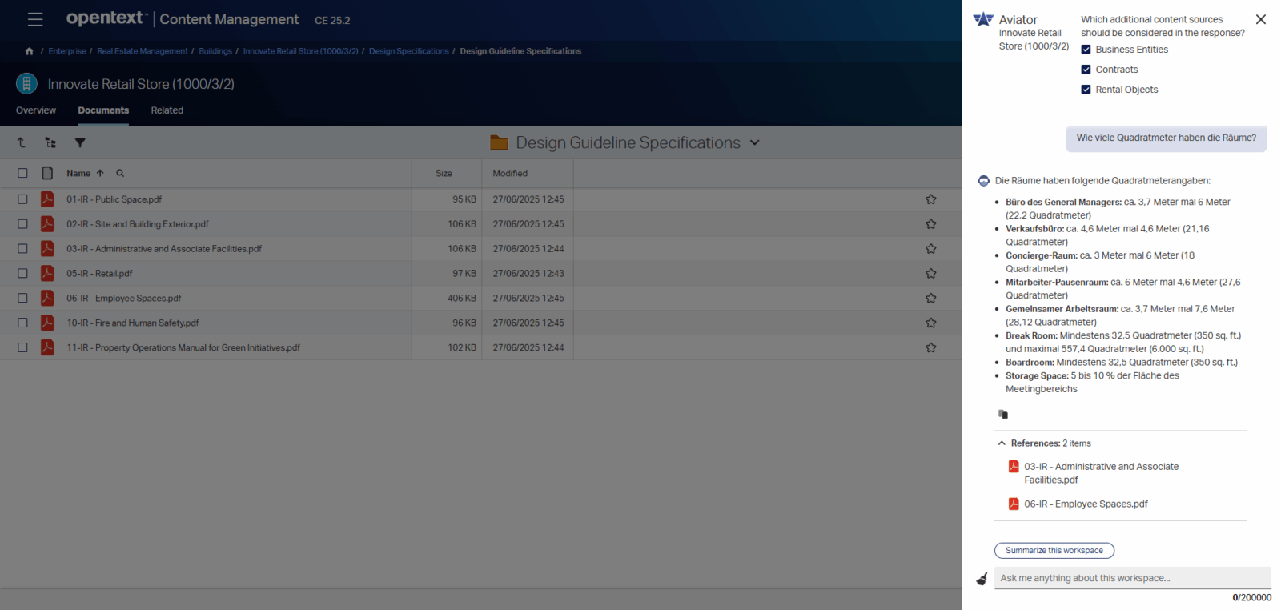Click the search icon beside Name column
Viewport: 1281px width, 610px height.
click(x=120, y=173)
